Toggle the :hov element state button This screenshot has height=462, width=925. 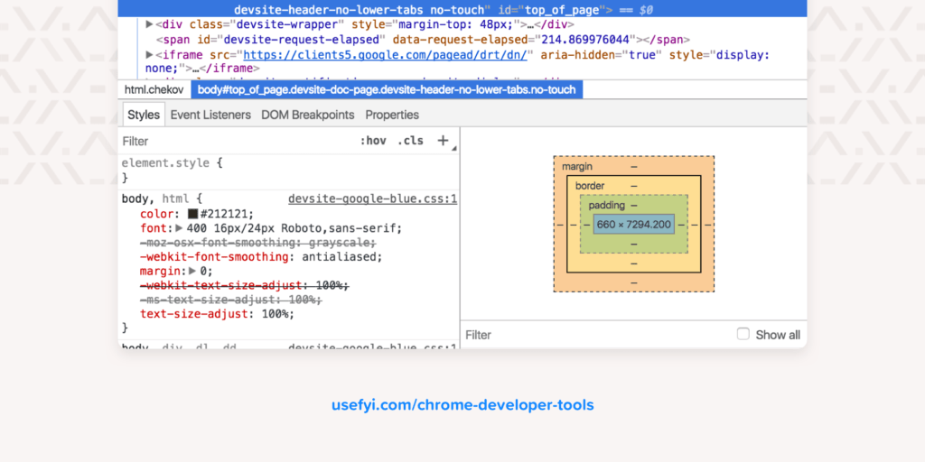pyautogui.click(x=373, y=141)
